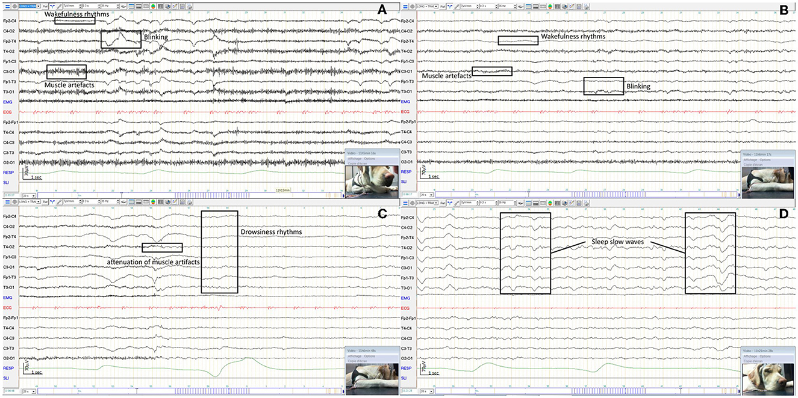This screenshot has height=398, width=798.
Task: Click the printer icon in panel B toolbar
Action: pyautogui.click(x=586, y=6)
